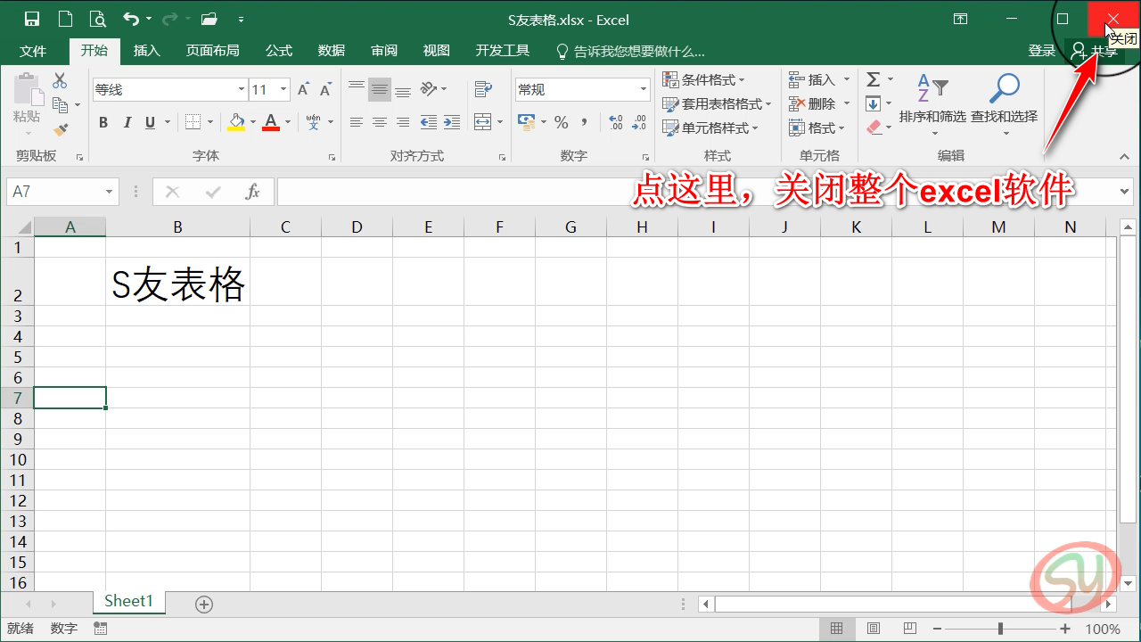
Task: Align cell text to the right
Action: click(403, 122)
